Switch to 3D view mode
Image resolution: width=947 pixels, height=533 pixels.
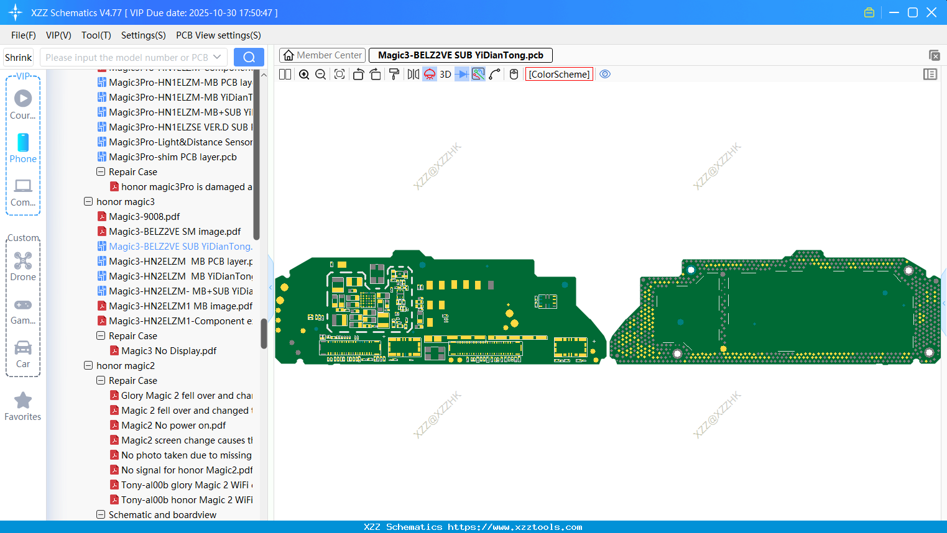(x=445, y=74)
